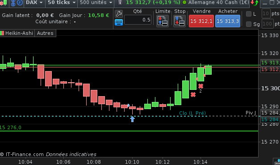
Task: Click the blue chain link icon
Action: (13, 3)
